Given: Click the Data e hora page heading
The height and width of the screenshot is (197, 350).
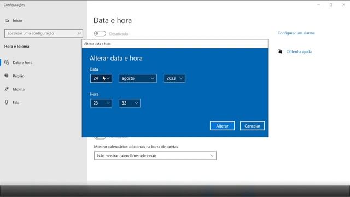Looking at the screenshot, I should (113, 21).
